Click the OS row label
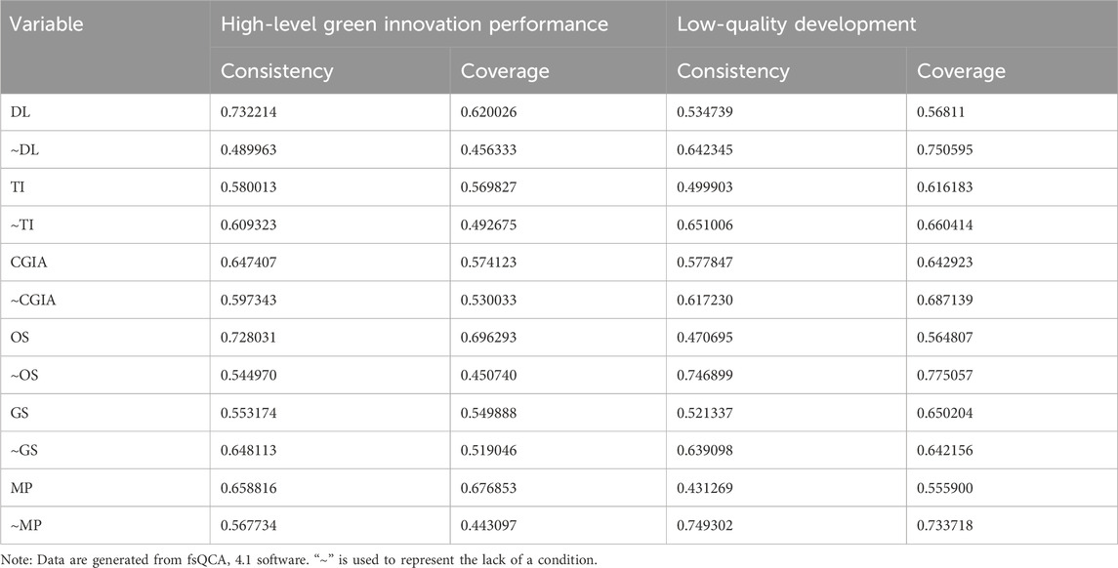The height and width of the screenshot is (568, 1118). (20, 337)
